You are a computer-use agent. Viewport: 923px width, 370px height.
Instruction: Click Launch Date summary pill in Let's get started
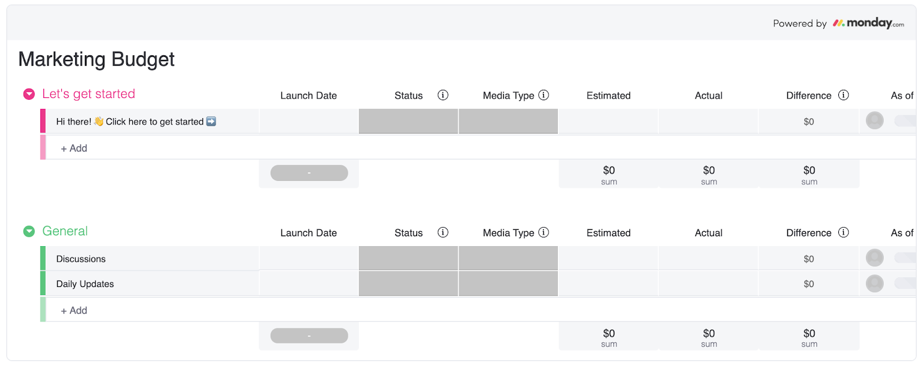click(x=309, y=173)
